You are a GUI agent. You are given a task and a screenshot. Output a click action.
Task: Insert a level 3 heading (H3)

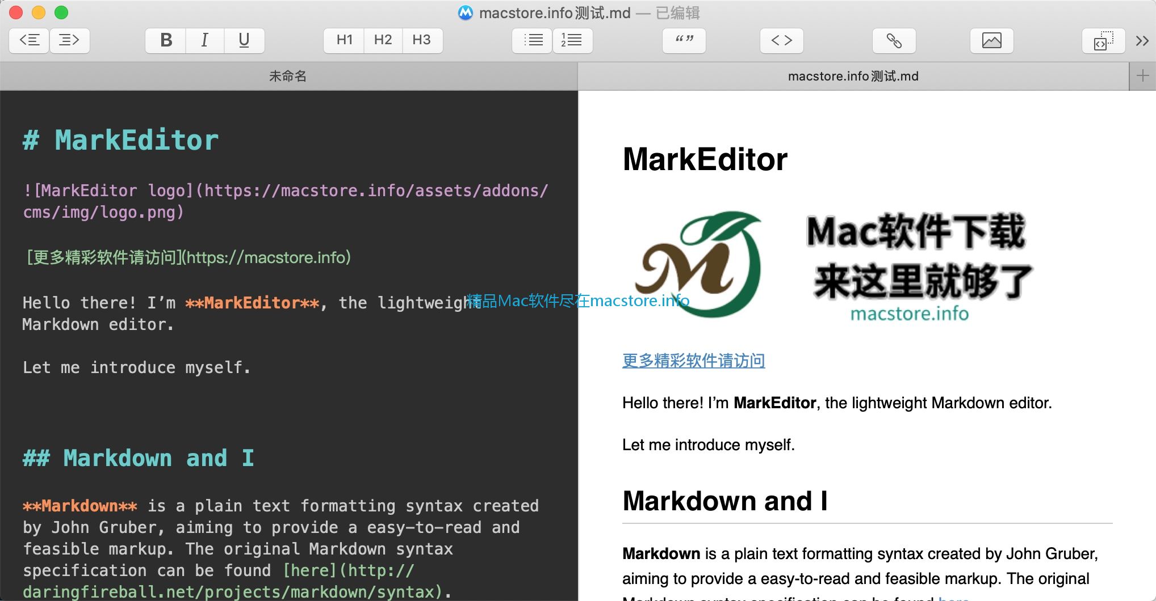[x=422, y=40]
